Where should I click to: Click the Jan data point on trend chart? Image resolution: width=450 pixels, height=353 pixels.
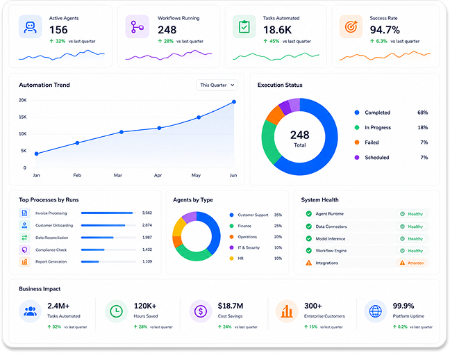[36, 154]
